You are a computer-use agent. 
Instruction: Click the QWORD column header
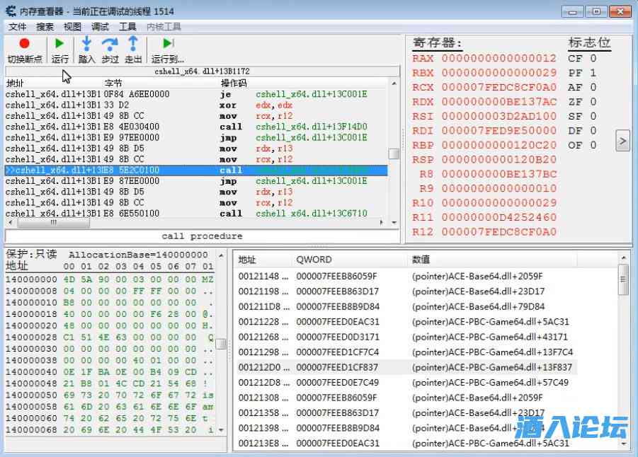pyautogui.click(x=314, y=260)
